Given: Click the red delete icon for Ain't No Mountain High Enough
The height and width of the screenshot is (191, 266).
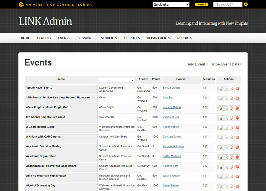Looking at the screenshot, I should 237,177.
